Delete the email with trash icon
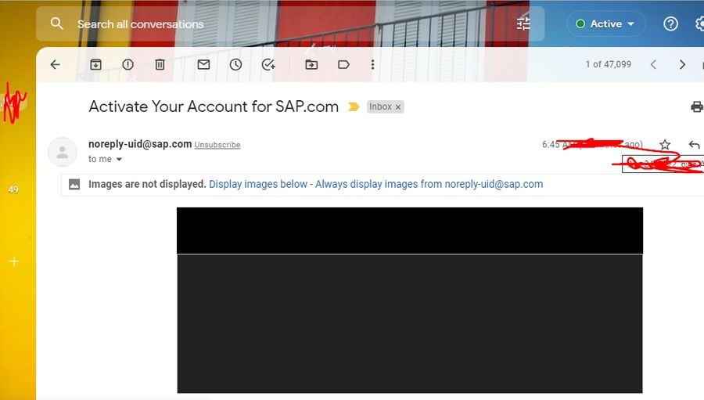This screenshot has width=704, height=400. click(160, 65)
